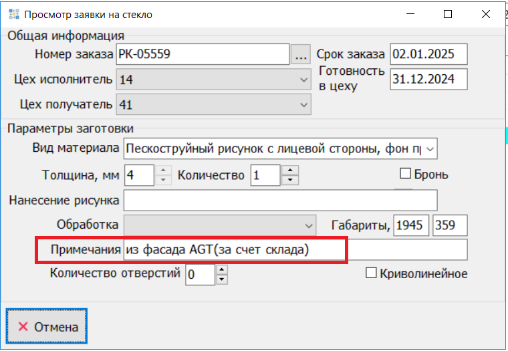Click the Готовность в цеху date field
This screenshot has height=351, width=508.
click(x=428, y=78)
